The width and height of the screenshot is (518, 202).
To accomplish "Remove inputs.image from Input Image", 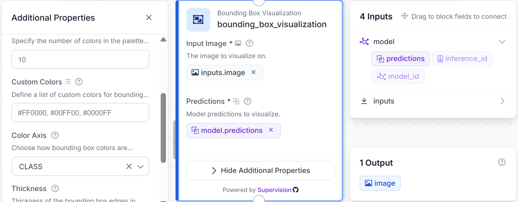I will pos(253,73).
